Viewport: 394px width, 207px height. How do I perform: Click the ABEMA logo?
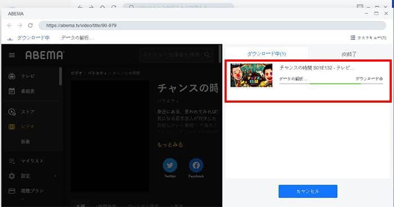click(44, 55)
